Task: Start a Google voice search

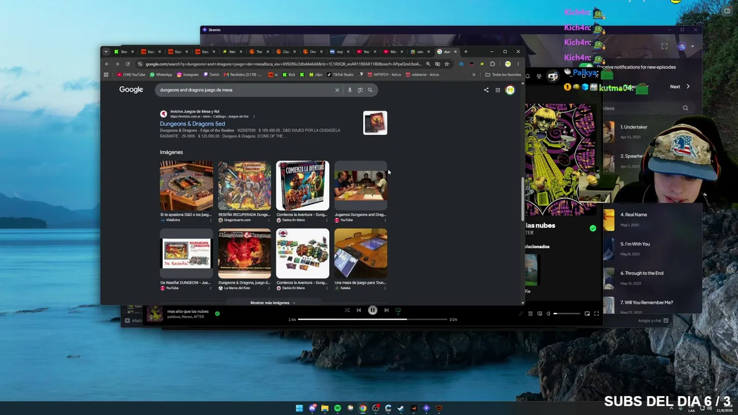Action: point(349,90)
